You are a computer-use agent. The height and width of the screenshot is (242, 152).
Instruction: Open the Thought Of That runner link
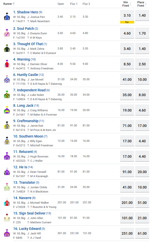[x=28, y=44]
